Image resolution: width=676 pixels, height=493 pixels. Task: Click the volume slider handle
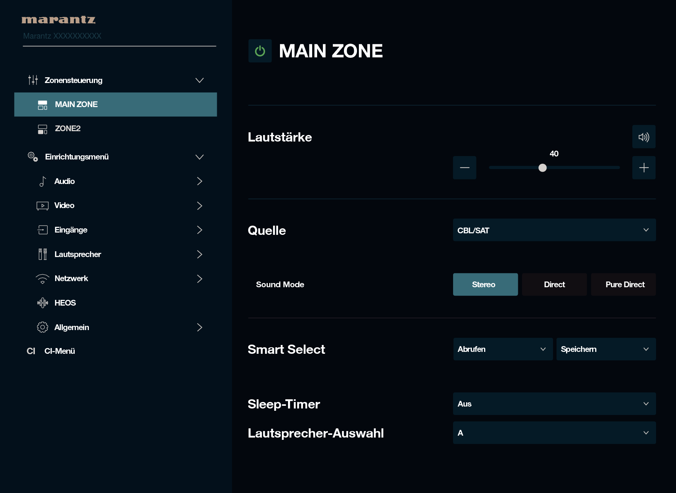pyautogui.click(x=542, y=168)
